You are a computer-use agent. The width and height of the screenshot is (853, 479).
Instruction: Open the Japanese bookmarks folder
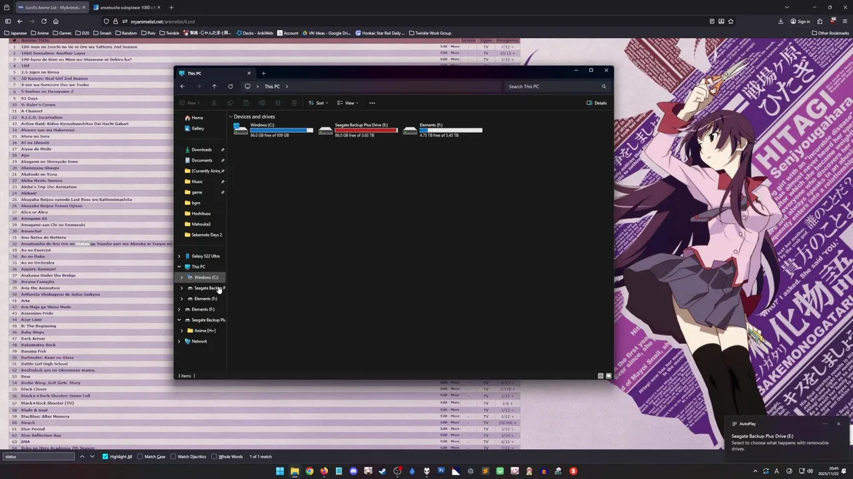pyautogui.click(x=16, y=33)
